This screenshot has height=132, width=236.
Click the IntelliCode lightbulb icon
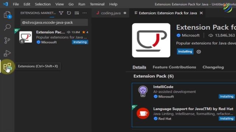point(143,91)
